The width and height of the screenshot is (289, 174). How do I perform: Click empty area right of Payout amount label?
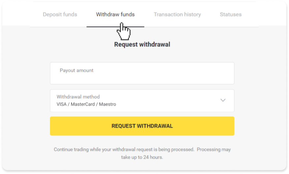point(165,70)
